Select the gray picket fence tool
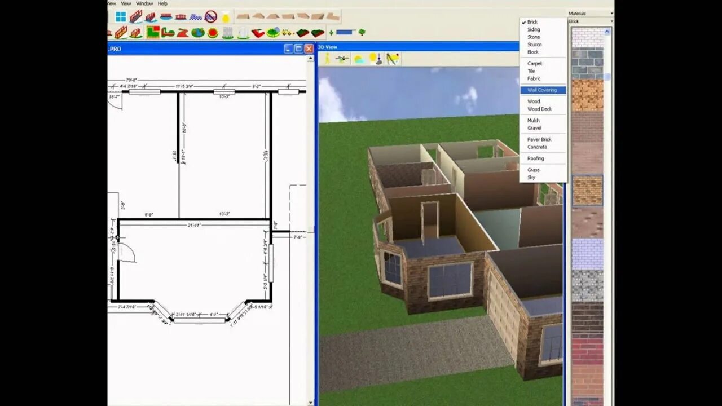This screenshot has width=722, height=406. [228, 33]
